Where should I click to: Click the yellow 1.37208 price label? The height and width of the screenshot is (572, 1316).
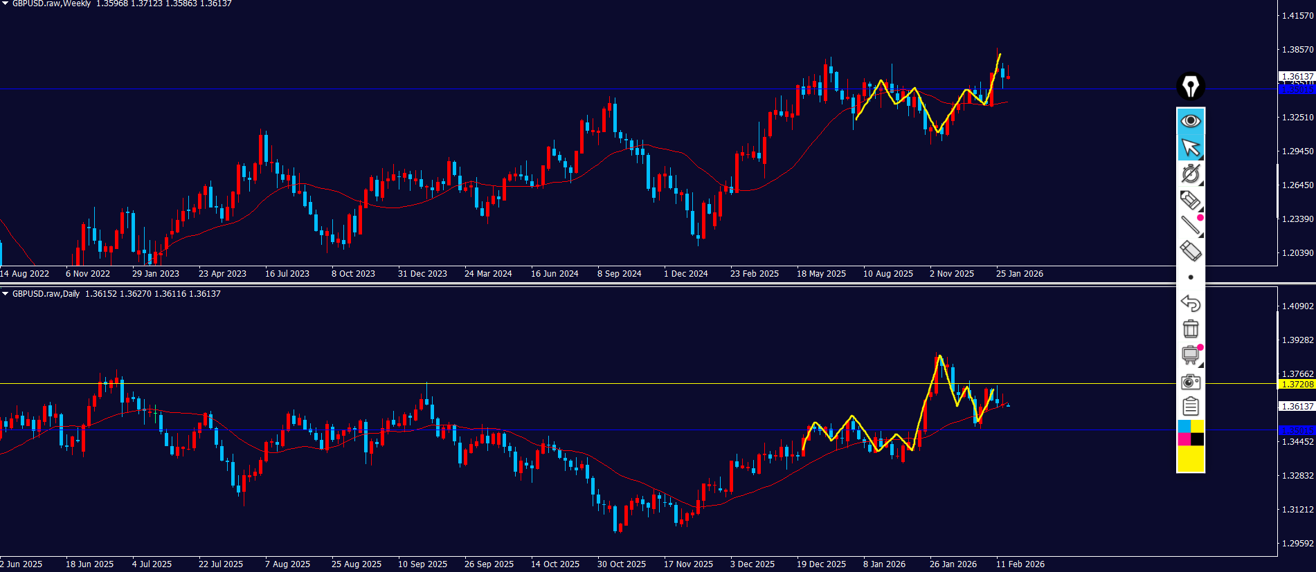click(x=1296, y=384)
